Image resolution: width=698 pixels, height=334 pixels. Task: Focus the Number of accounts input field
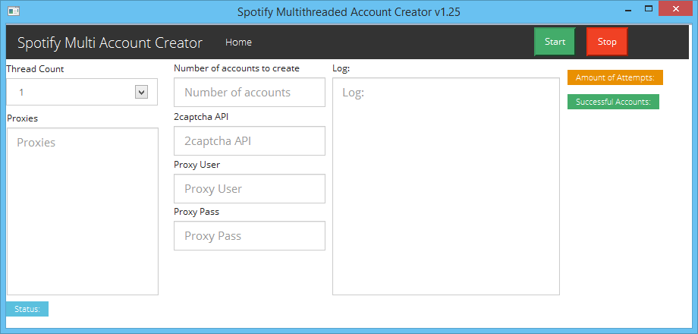(x=250, y=92)
